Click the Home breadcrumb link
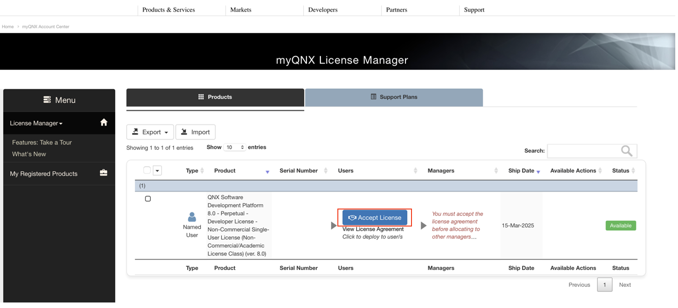 [8, 27]
